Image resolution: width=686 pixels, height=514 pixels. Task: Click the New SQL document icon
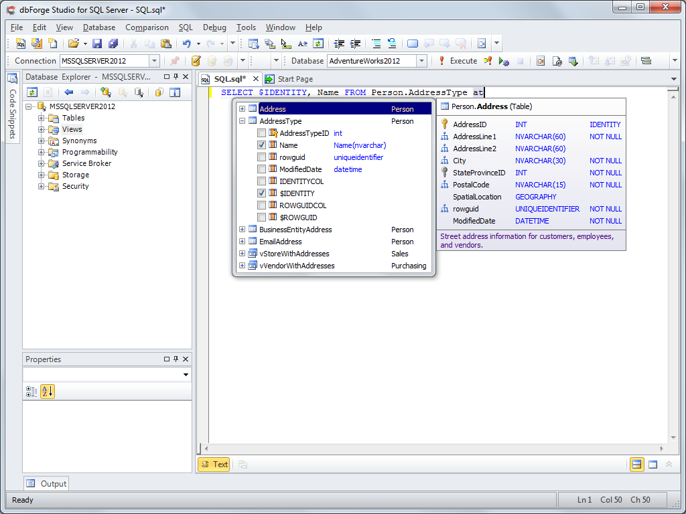coord(21,44)
